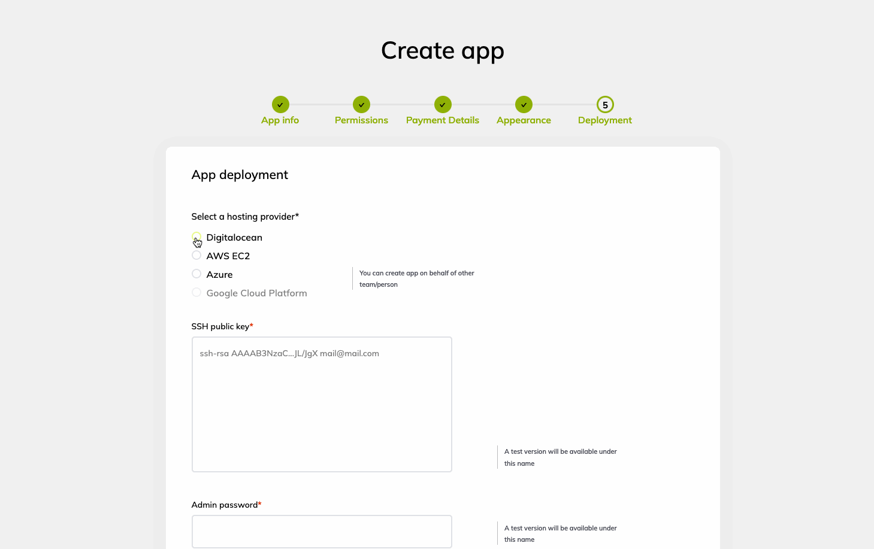The width and height of the screenshot is (874, 549).
Task: Go to the Permissions step label
Action: [361, 120]
